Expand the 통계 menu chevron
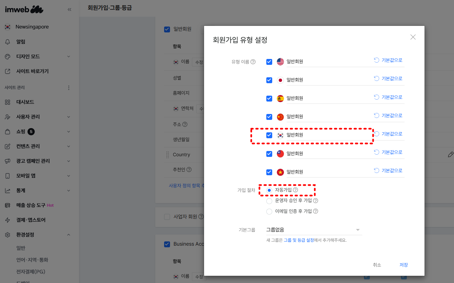This screenshot has width=454, height=283. (69, 191)
